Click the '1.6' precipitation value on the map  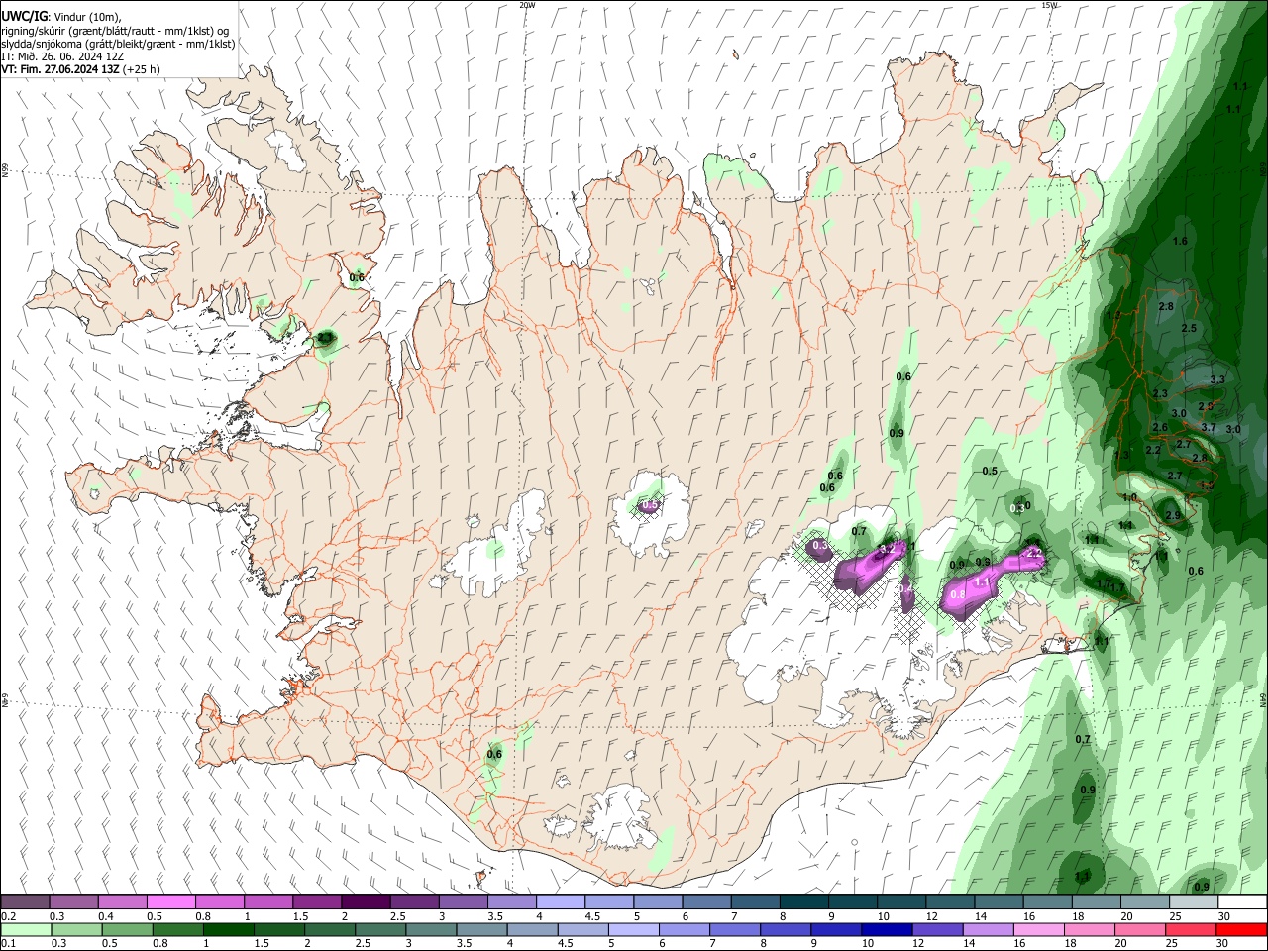[1180, 242]
